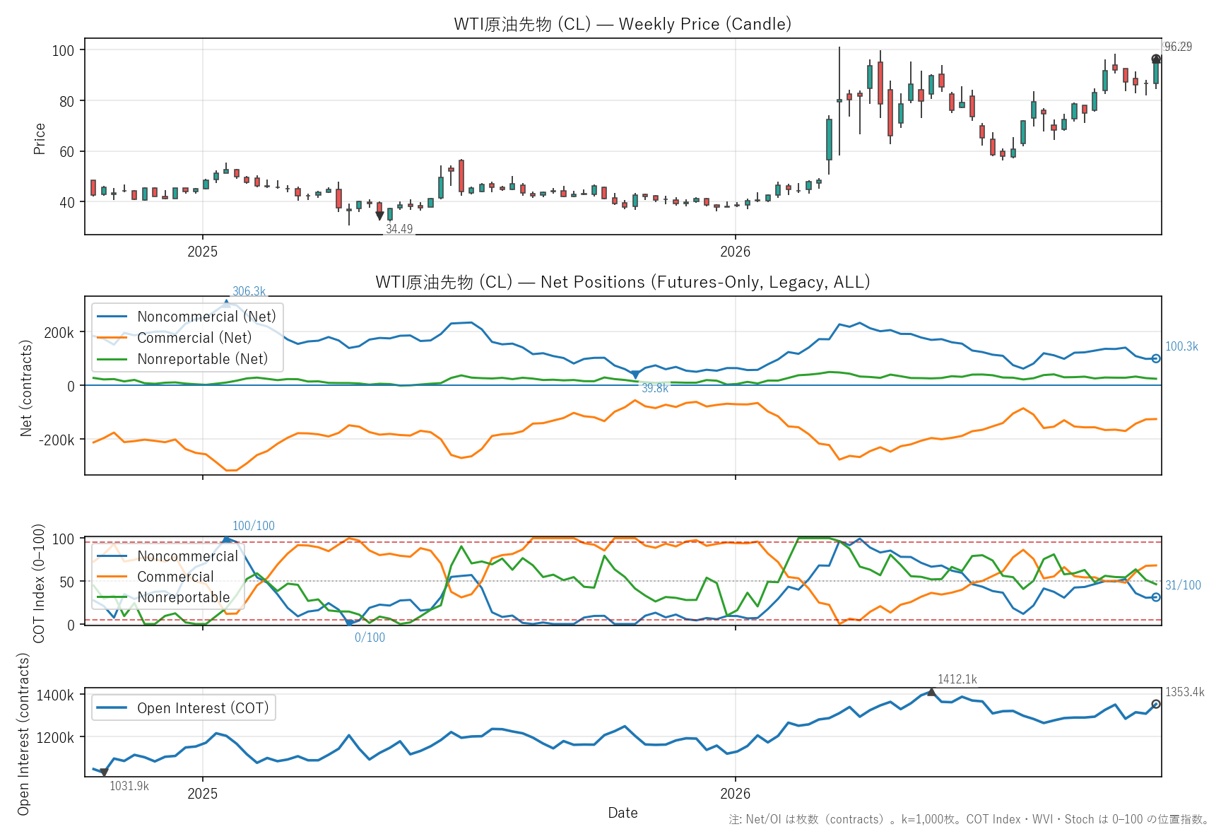
Task: Select the 31/100 latest COT Index label
Action: point(1183,585)
